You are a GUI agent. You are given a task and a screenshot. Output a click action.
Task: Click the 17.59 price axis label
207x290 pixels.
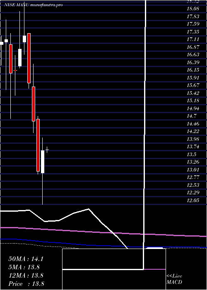[193, 24]
